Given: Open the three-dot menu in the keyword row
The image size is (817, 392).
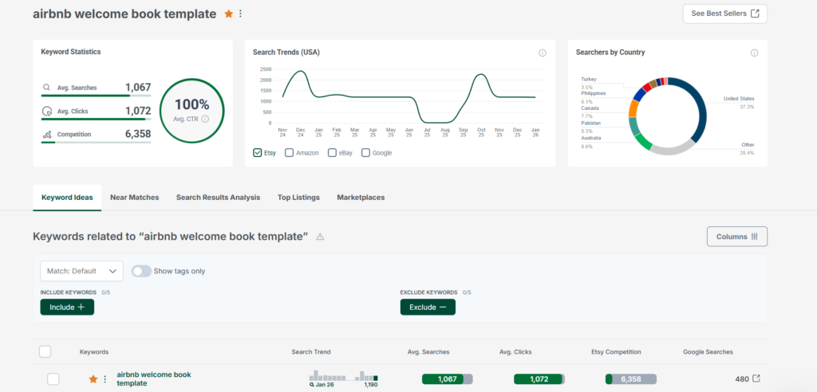Looking at the screenshot, I should point(105,379).
